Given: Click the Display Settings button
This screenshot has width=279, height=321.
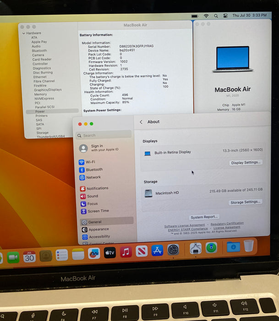Looking at the screenshot, I should [x=246, y=162].
